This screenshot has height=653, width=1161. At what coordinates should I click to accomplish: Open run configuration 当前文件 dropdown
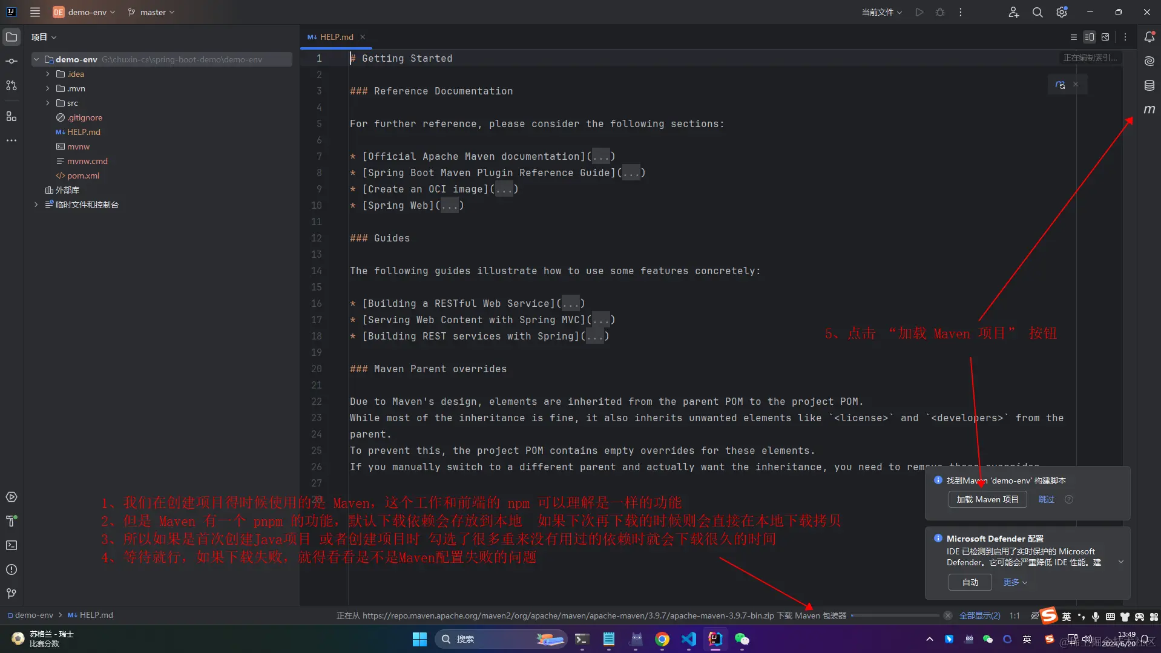(882, 12)
